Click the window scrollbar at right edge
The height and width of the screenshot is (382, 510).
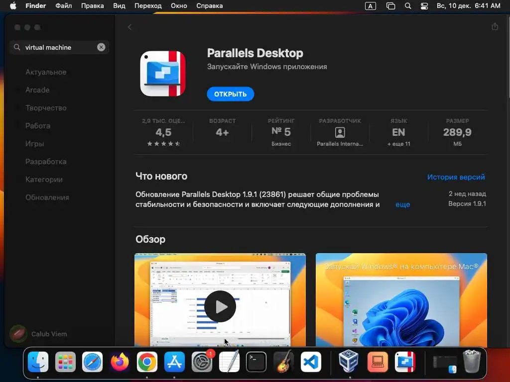[x=509, y=57]
